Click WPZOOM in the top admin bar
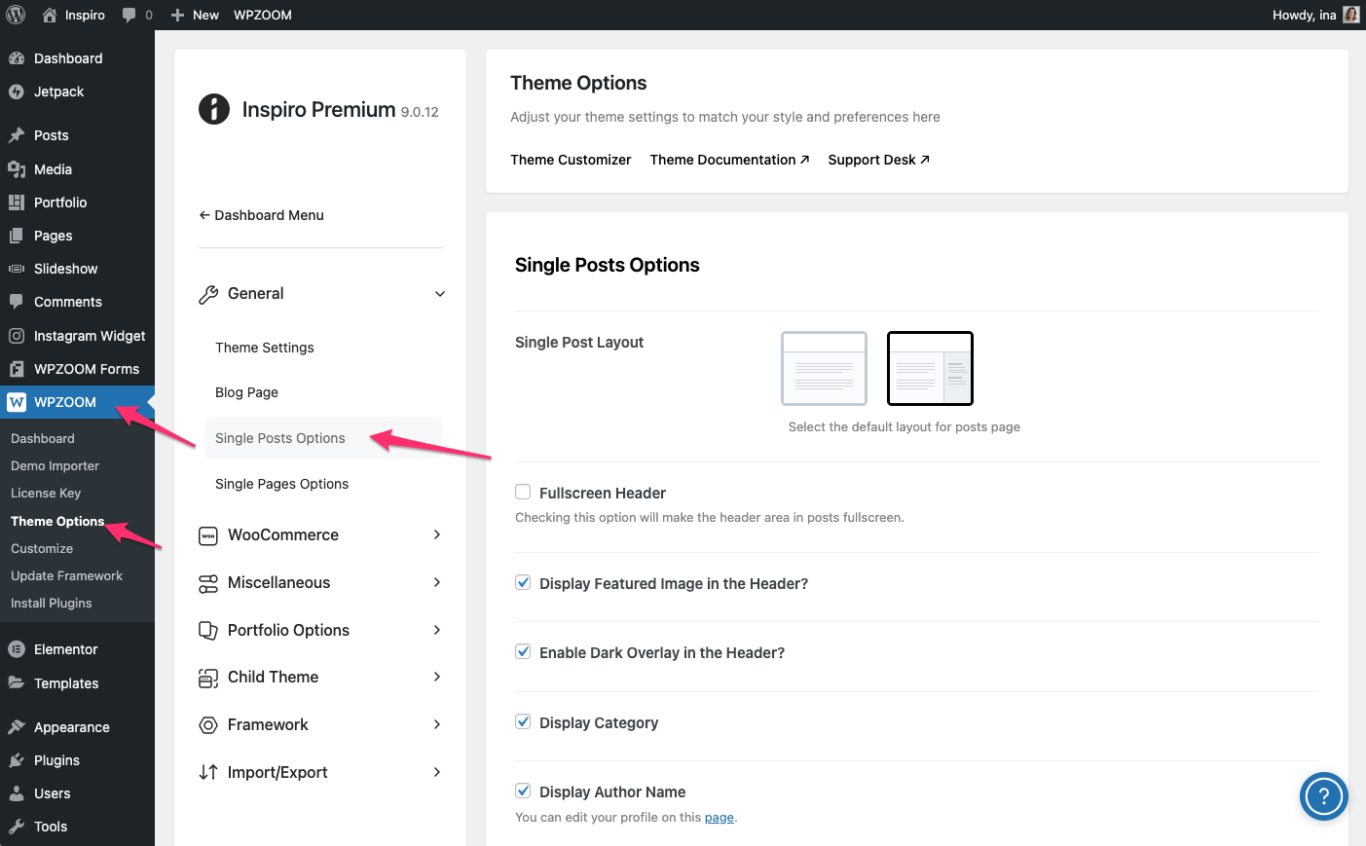The height and width of the screenshot is (846, 1366). coord(263,15)
